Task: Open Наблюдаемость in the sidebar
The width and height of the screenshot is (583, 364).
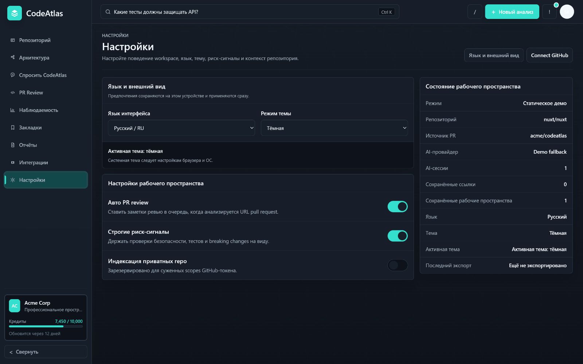Action: tap(46, 110)
